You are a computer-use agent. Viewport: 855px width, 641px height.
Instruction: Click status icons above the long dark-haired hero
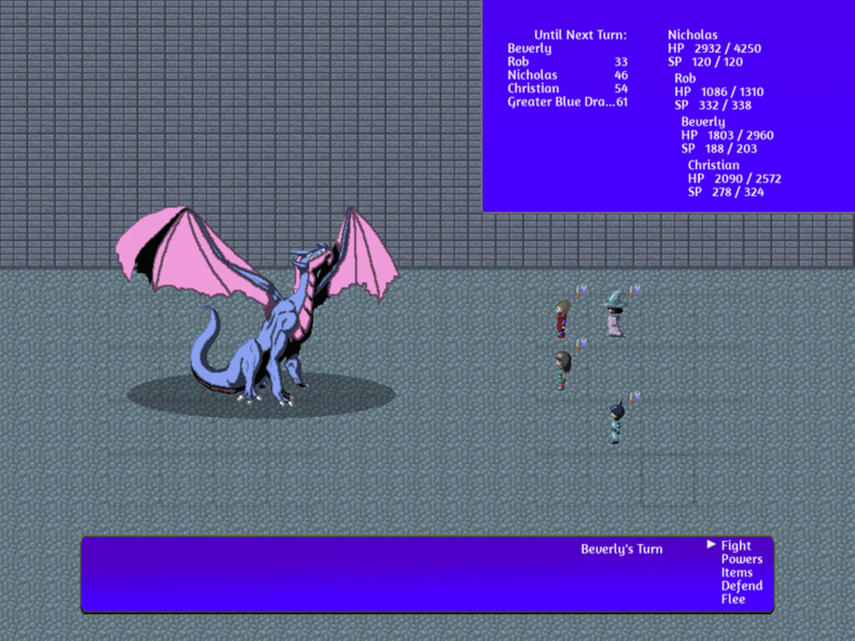[581, 343]
